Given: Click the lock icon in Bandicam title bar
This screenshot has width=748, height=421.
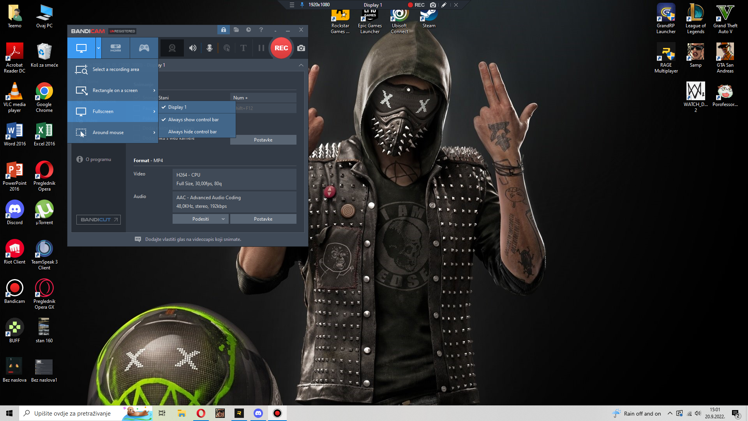Looking at the screenshot, I should click(x=224, y=30).
